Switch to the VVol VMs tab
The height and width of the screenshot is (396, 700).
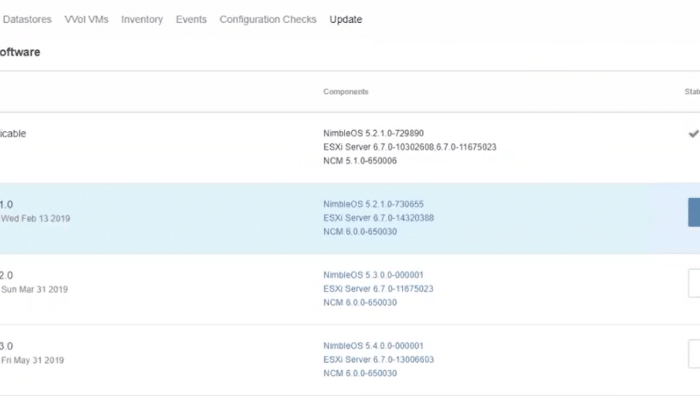tap(86, 20)
